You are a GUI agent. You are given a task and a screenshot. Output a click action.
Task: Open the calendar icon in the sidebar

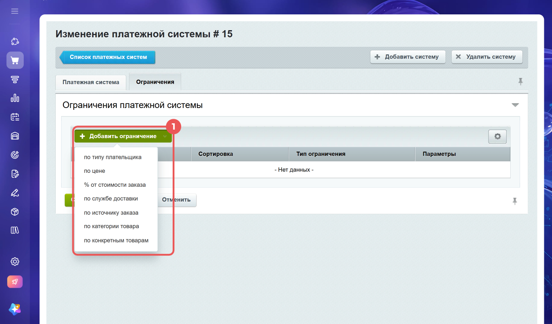pos(15,117)
